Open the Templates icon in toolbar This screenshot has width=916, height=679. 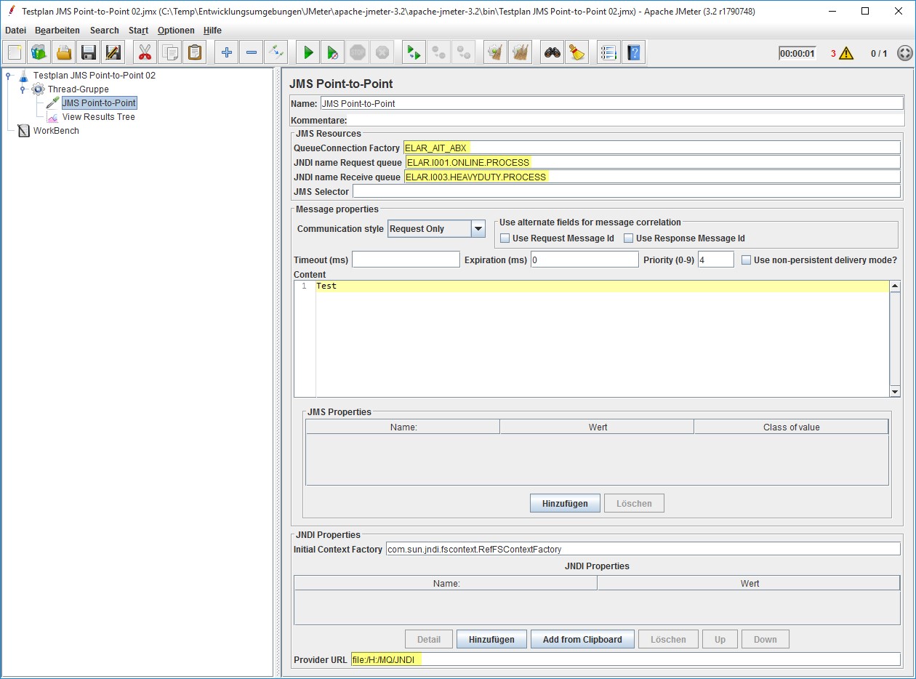(39, 52)
